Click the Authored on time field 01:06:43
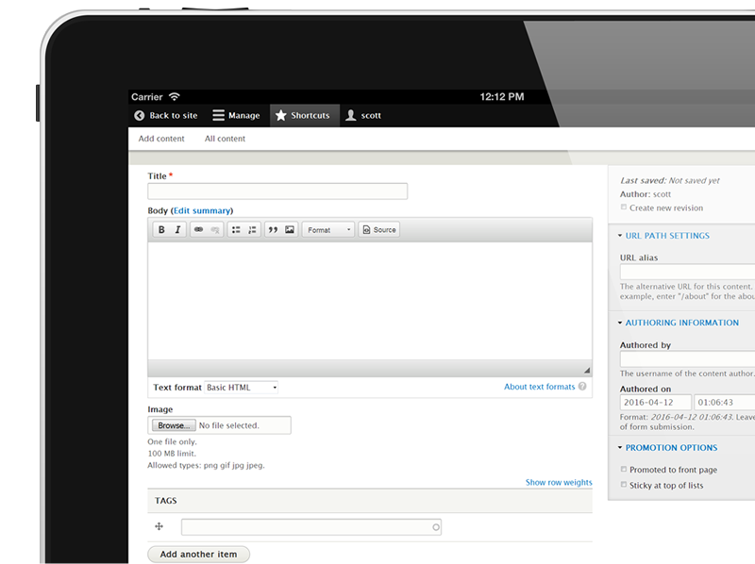The width and height of the screenshot is (755, 564). (725, 403)
